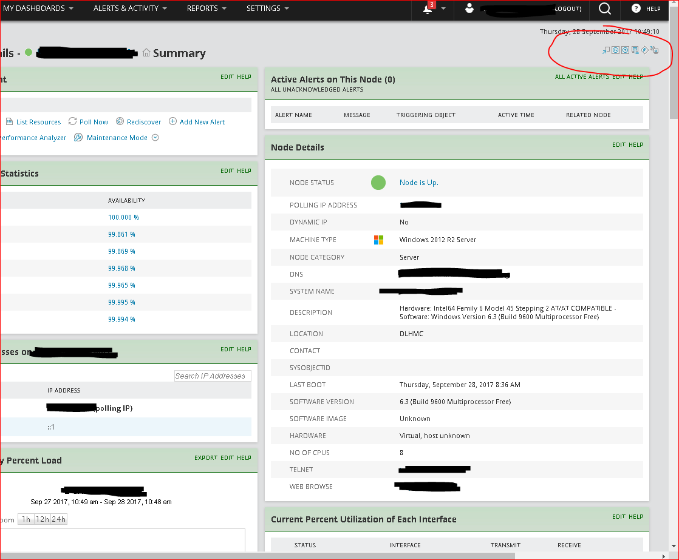Click the Add New Alert plus icon
The width and height of the screenshot is (679, 560).
coord(172,121)
